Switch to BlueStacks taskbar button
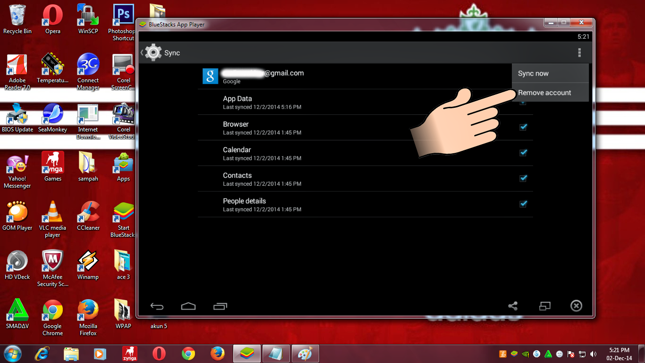This screenshot has height=363, width=645. (x=247, y=354)
